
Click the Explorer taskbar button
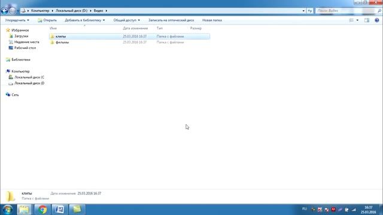(x=24, y=210)
